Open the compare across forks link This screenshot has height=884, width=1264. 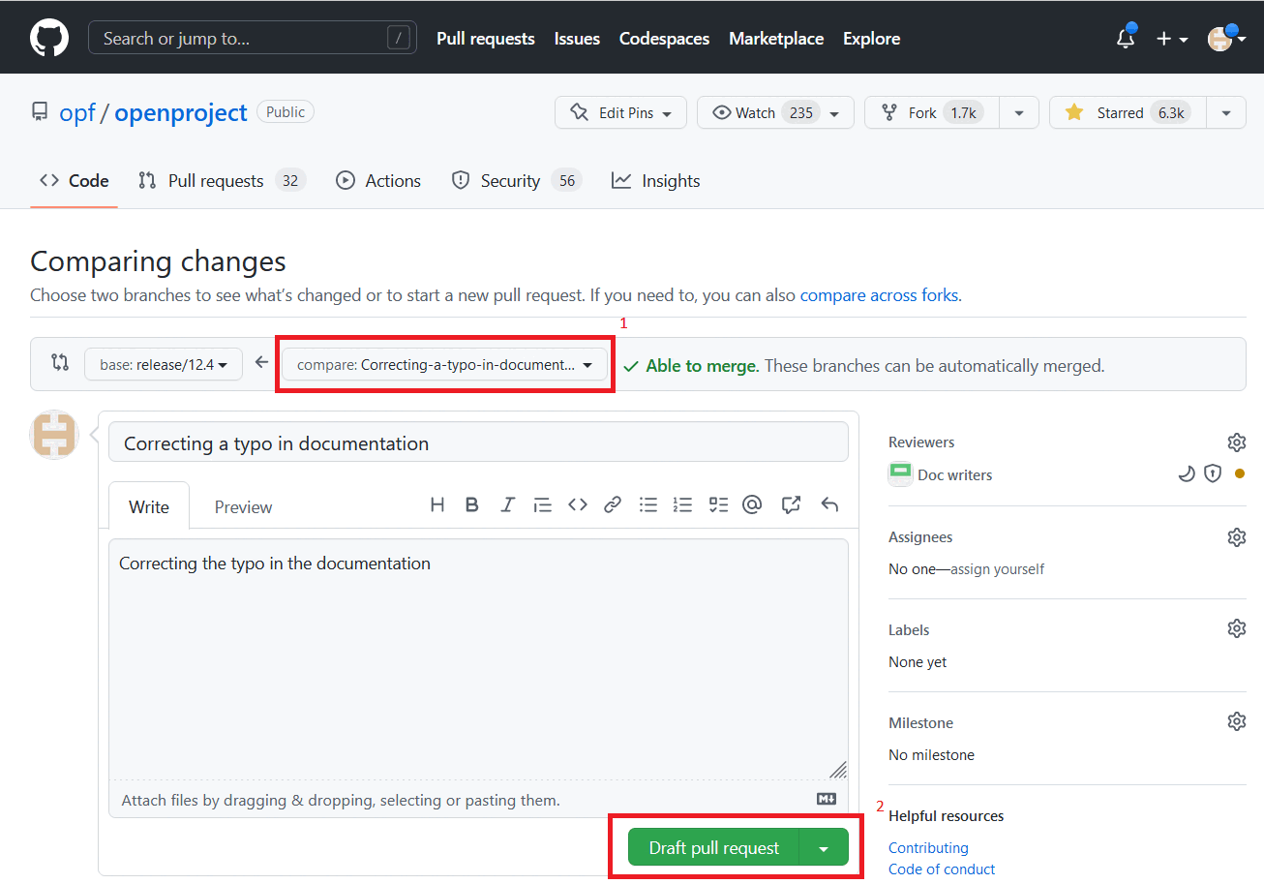coord(879,294)
